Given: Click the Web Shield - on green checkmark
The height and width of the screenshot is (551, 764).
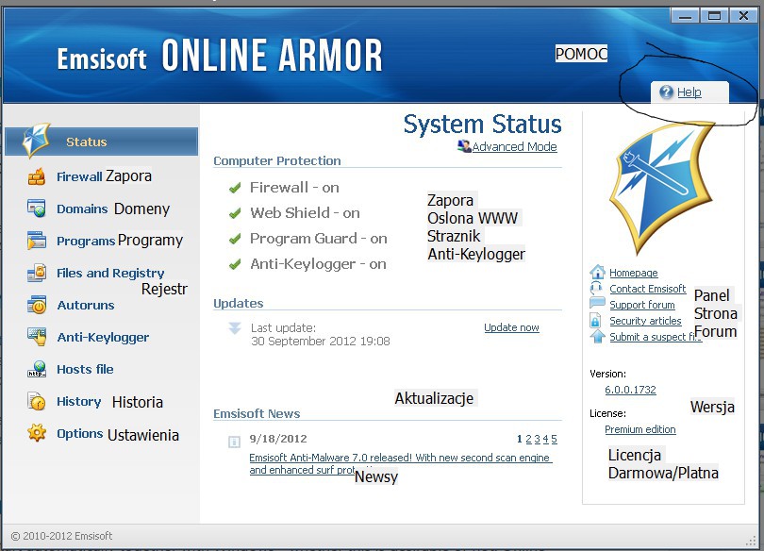Looking at the screenshot, I should tap(235, 213).
